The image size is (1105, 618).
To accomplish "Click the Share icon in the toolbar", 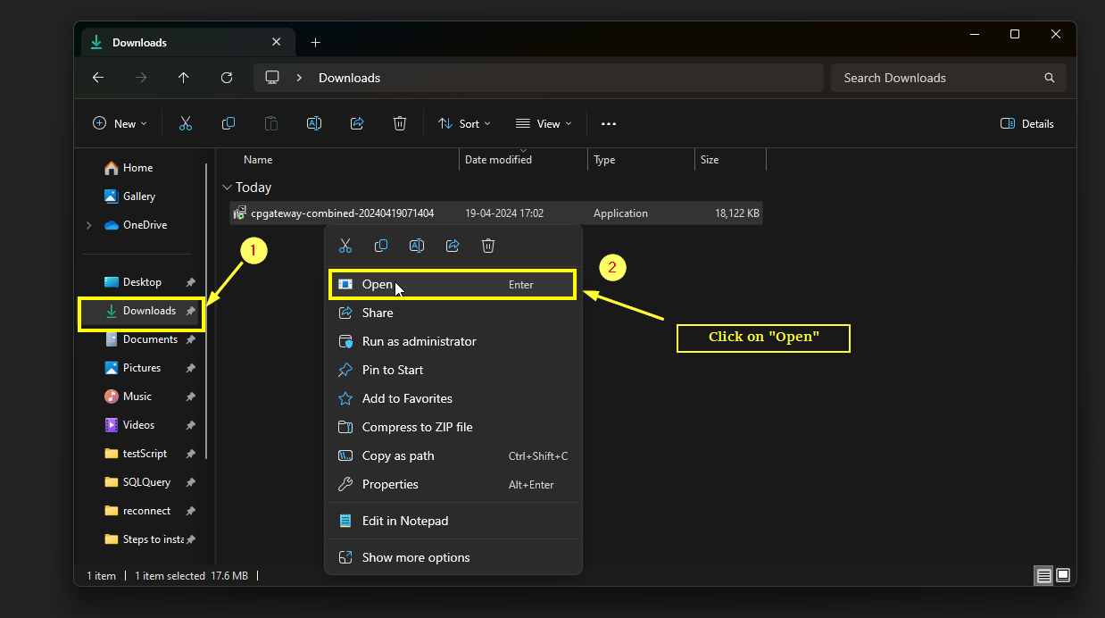I will [357, 123].
